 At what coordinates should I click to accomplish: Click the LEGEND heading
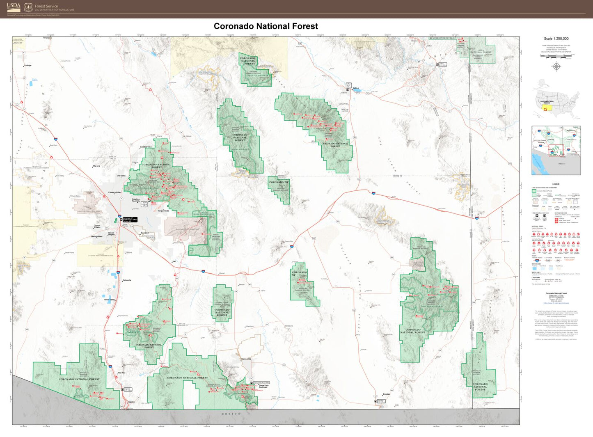[556, 184]
